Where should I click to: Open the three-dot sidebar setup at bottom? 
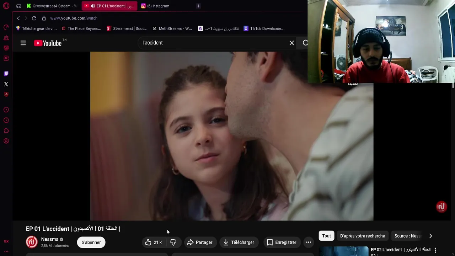coord(6,251)
